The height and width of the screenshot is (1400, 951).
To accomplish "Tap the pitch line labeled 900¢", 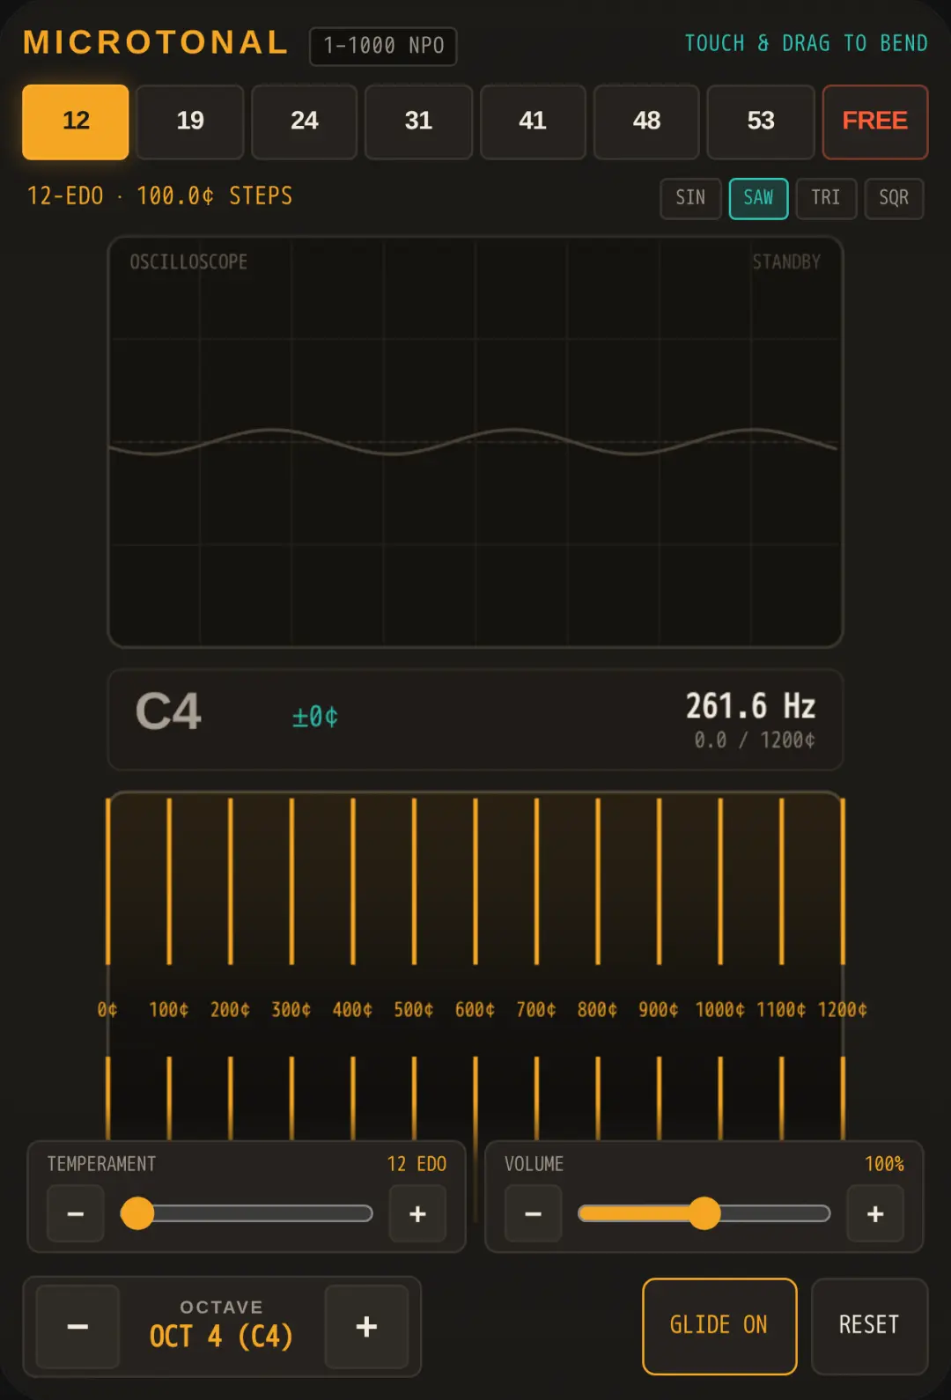I will (x=659, y=881).
